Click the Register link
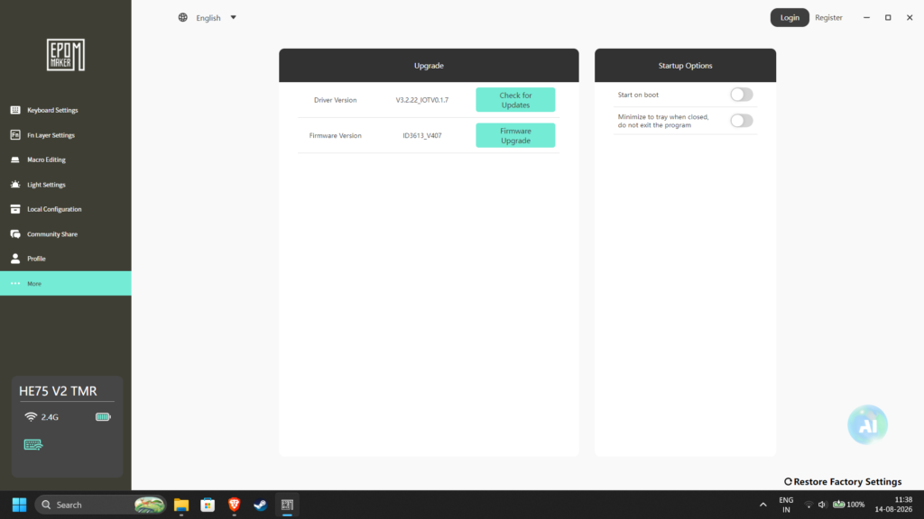This screenshot has height=519, width=924. point(828,18)
